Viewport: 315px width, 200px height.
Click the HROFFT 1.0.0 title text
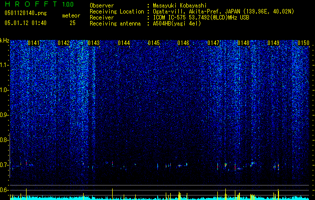40,4
